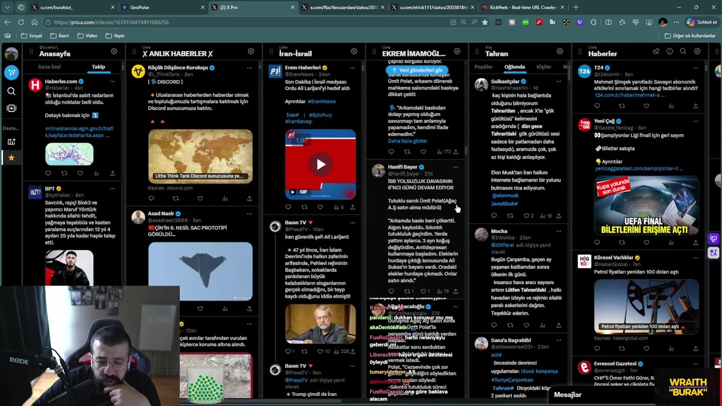Viewport: 722px width, 406px height.
Task: Select the Takip tab in Anasayfa
Action: tap(98, 67)
